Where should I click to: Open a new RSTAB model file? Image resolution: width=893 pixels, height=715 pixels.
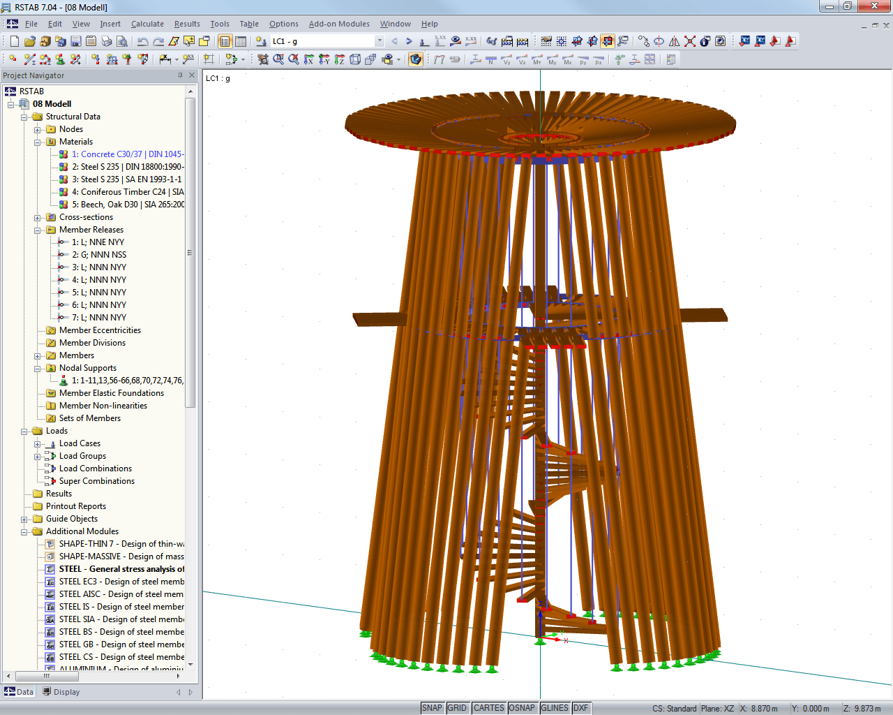click(14, 42)
